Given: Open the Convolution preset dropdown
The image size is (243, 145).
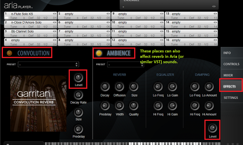Looking at the screenshot, I should coord(48,65).
